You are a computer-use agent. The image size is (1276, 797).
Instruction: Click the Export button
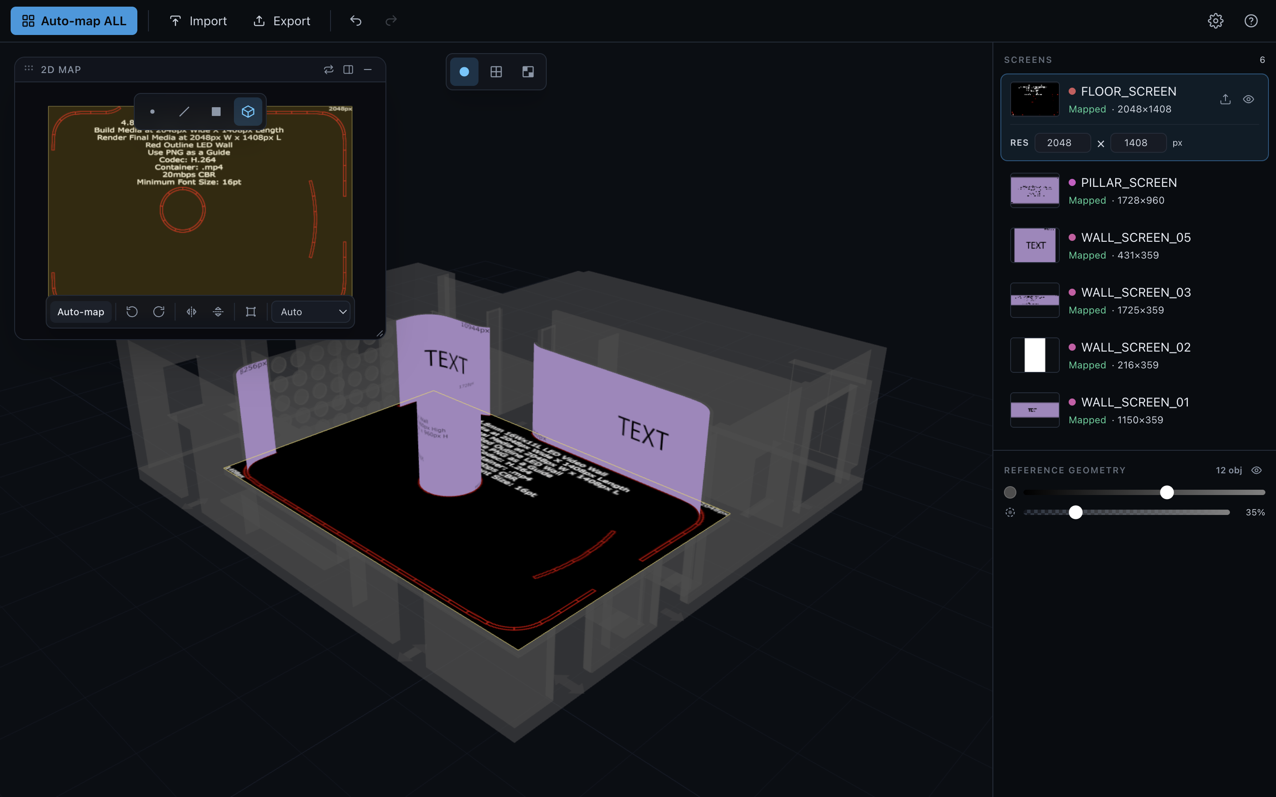[x=282, y=20]
